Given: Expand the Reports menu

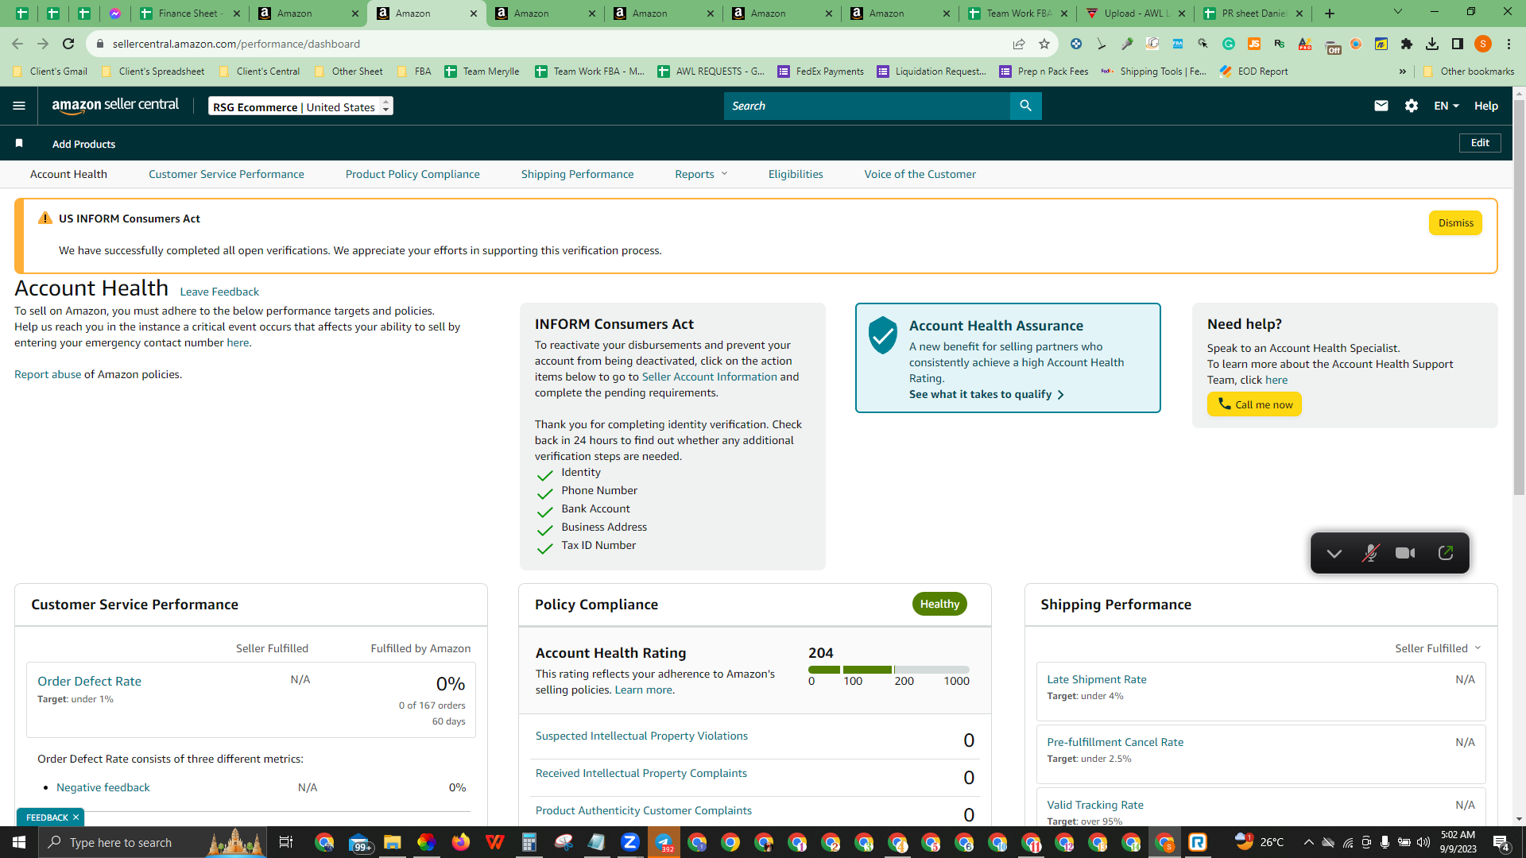Looking at the screenshot, I should tap(701, 174).
